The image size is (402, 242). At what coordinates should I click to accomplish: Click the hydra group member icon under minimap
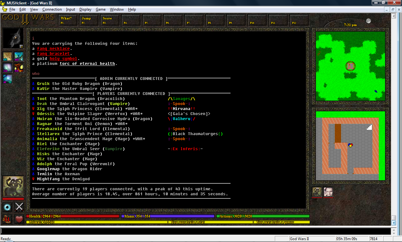click(317, 192)
